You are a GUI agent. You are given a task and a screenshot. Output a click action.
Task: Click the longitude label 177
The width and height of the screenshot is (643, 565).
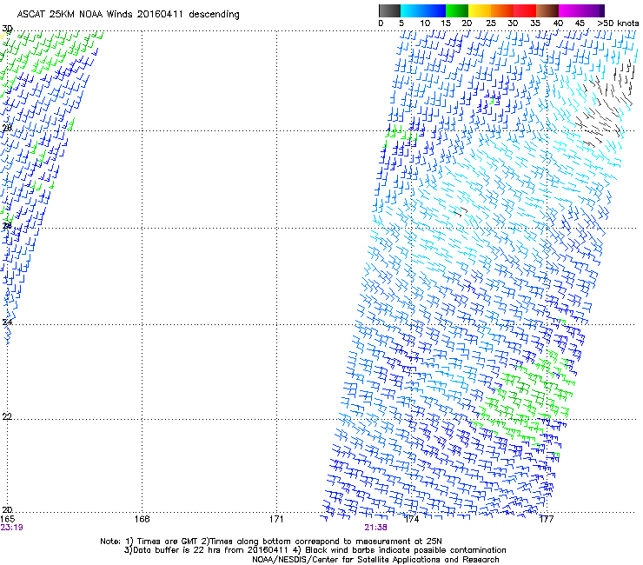coord(547,519)
